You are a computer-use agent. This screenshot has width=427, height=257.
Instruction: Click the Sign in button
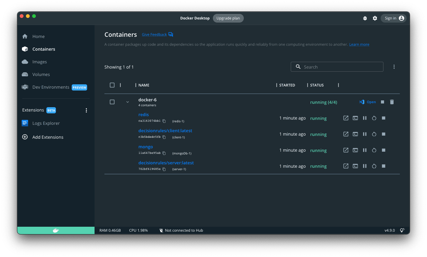(x=394, y=18)
